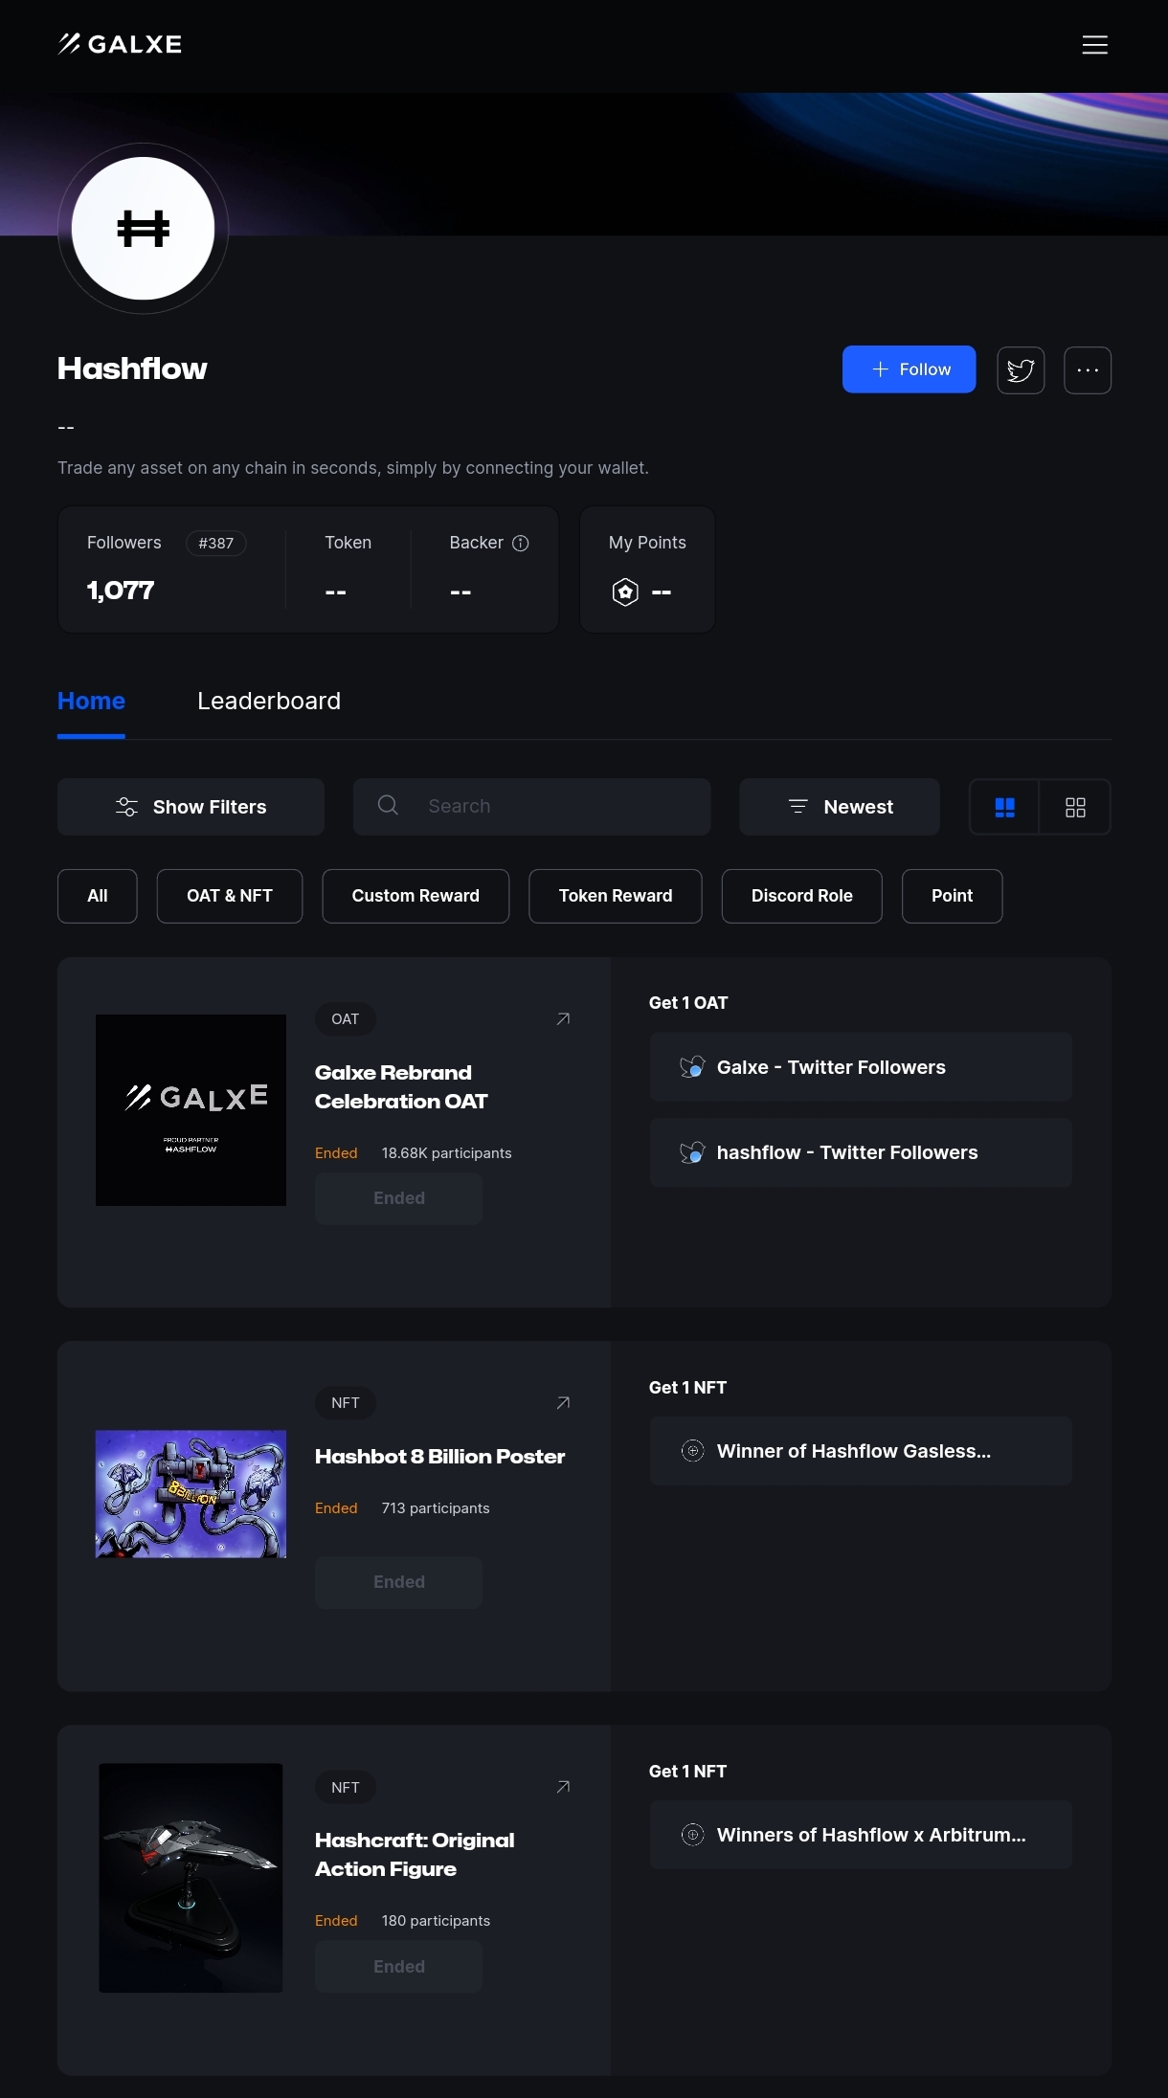Open the Hashbot 8 Billion Poster thumbnail
The height and width of the screenshot is (2098, 1168).
[x=191, y=1494]
